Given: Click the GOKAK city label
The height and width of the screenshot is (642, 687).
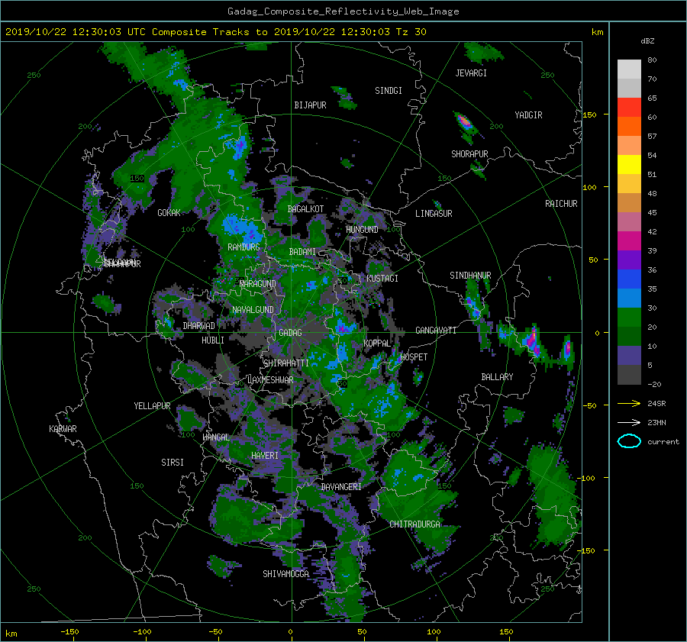Looking at the screenshot, I should (x=169, y=213).
